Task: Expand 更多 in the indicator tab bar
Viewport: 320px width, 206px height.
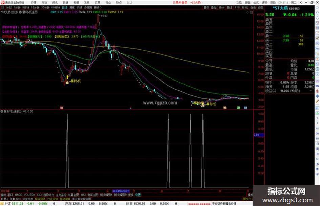Action: pos(131,195)
